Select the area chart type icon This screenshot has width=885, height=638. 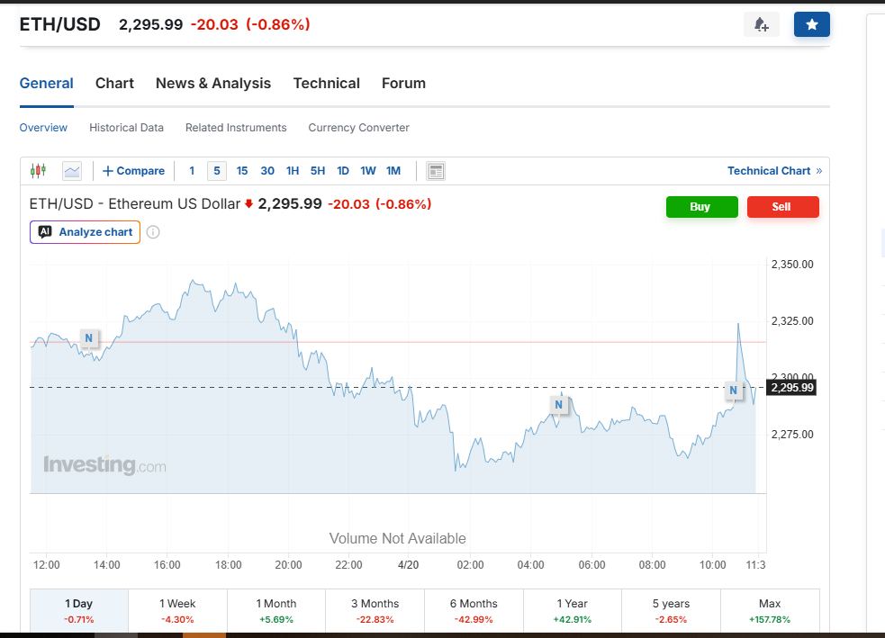click(72, 171)
